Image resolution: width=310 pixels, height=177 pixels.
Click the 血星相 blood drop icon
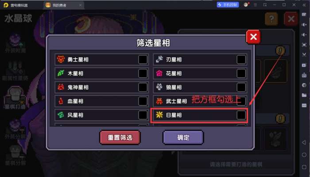(61, 101)
